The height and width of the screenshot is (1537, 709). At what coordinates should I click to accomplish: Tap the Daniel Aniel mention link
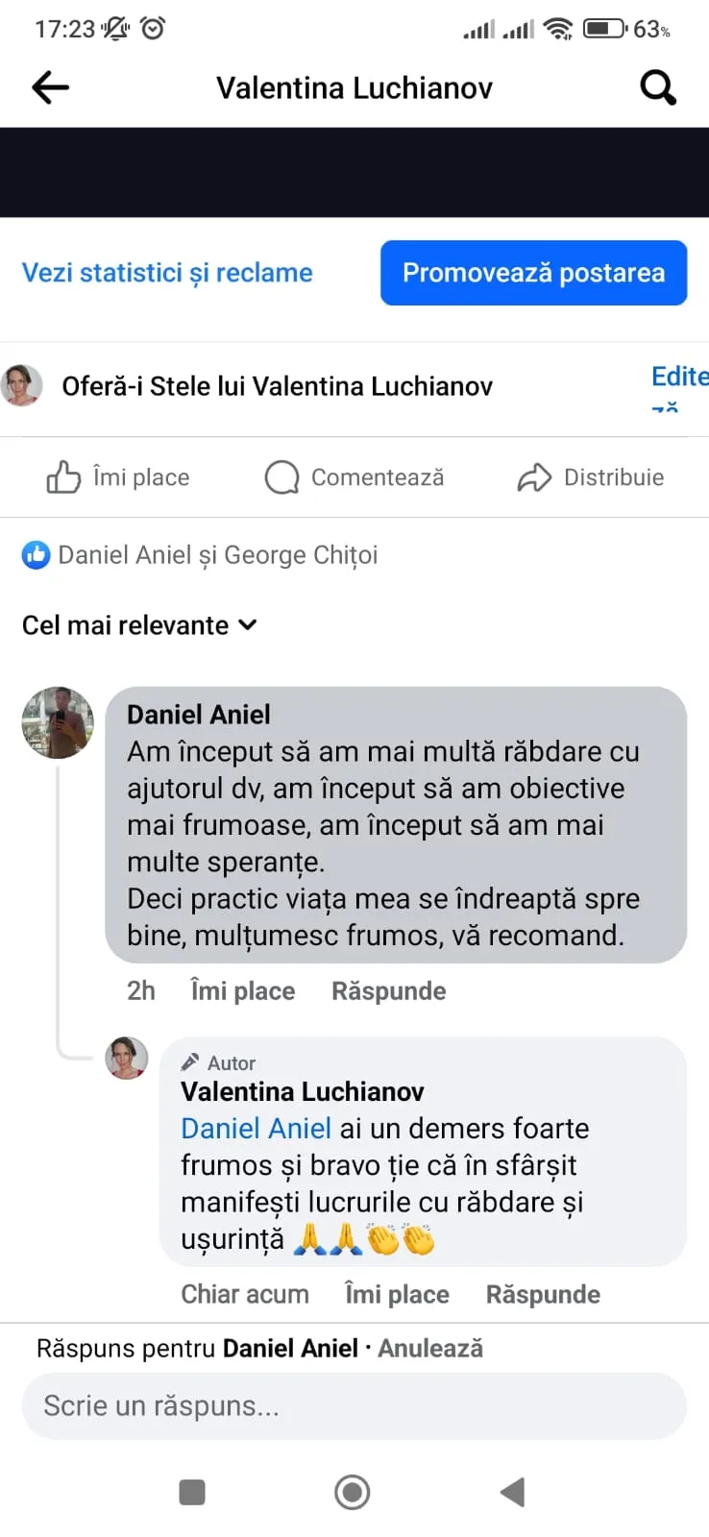point(256,1129)
